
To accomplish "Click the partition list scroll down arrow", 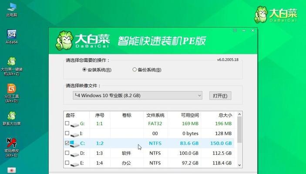I will (x=240, y=165).
